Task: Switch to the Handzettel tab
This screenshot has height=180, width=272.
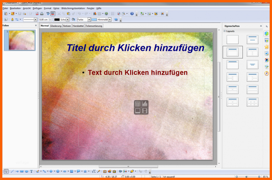Action: 78,26
